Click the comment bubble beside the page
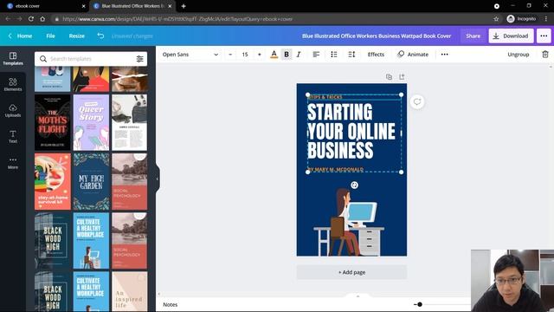 point(417,102)
